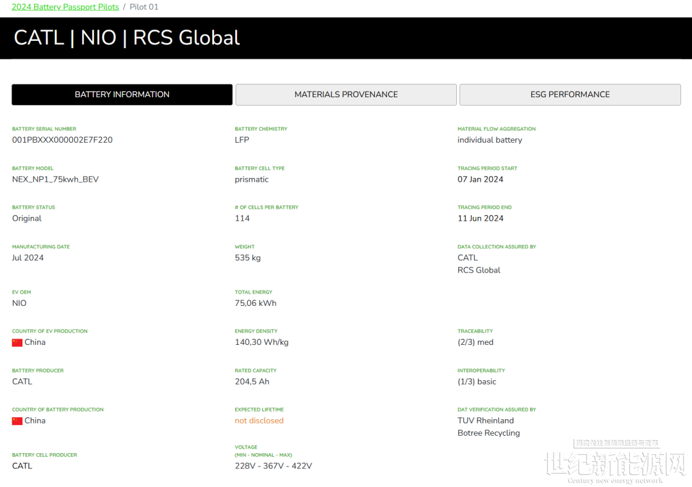Open the 2024 Battery Passport Pilots breadcrumb link
The height and width of the screenshot is (487, 692).
65,7
